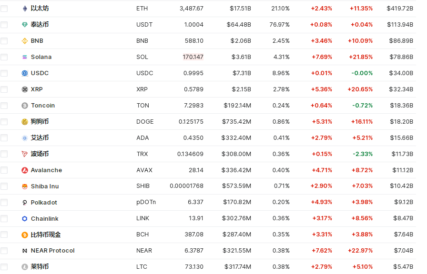Viewport: 427px width, 274px height.
Task: Check the checkbox next to 以太坊
Action: pos(4,8)
